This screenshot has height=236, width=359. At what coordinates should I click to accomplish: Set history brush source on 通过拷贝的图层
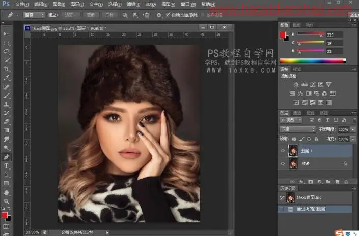(282, 209)
